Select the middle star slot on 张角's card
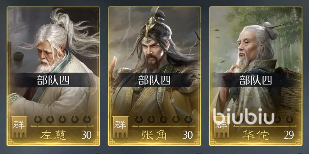The width and height of the screenshot is (309, 154). [x=164, y=119]
